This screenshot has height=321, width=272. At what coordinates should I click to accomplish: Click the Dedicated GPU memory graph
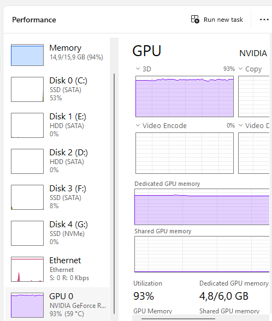pyautogui.click(x=202, y=207)
